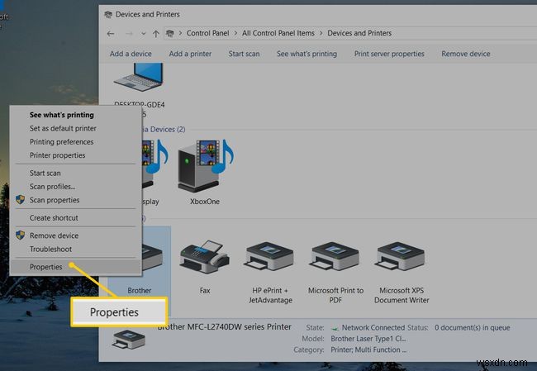
Task: Open Scan properties menu entry
Action: click(55, 200)
